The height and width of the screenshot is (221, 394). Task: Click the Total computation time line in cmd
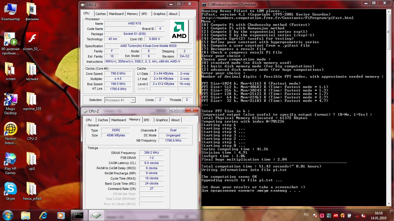tap(261, 166)
